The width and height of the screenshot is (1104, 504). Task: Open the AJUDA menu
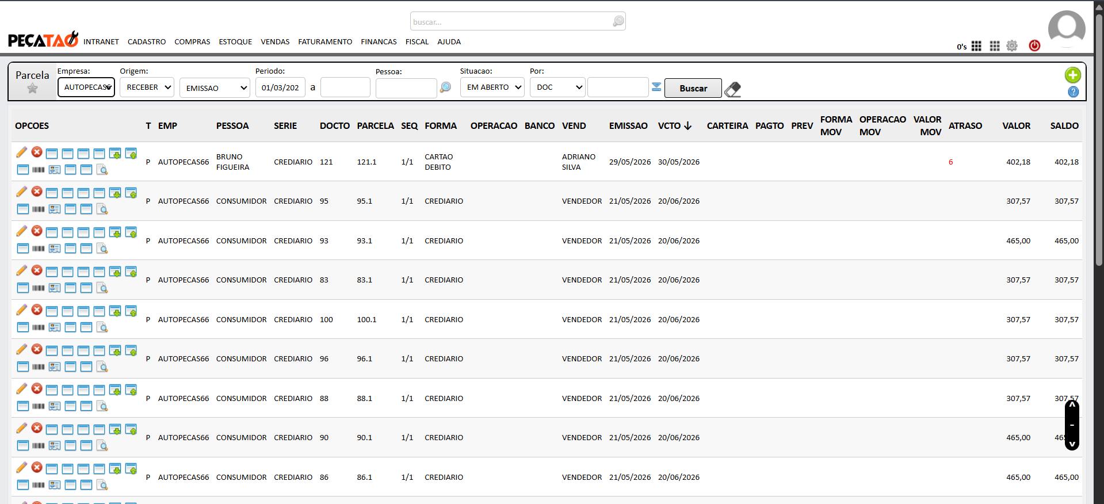(449, 42)
